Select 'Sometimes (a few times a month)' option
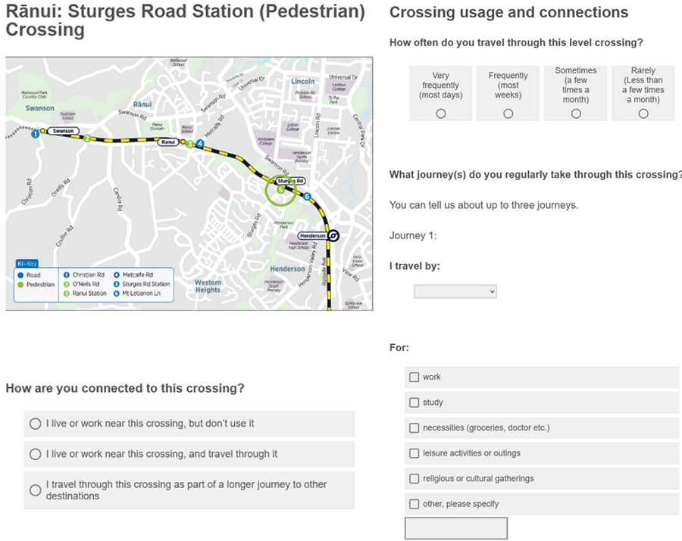682x541 pixels. click(576, 113)
